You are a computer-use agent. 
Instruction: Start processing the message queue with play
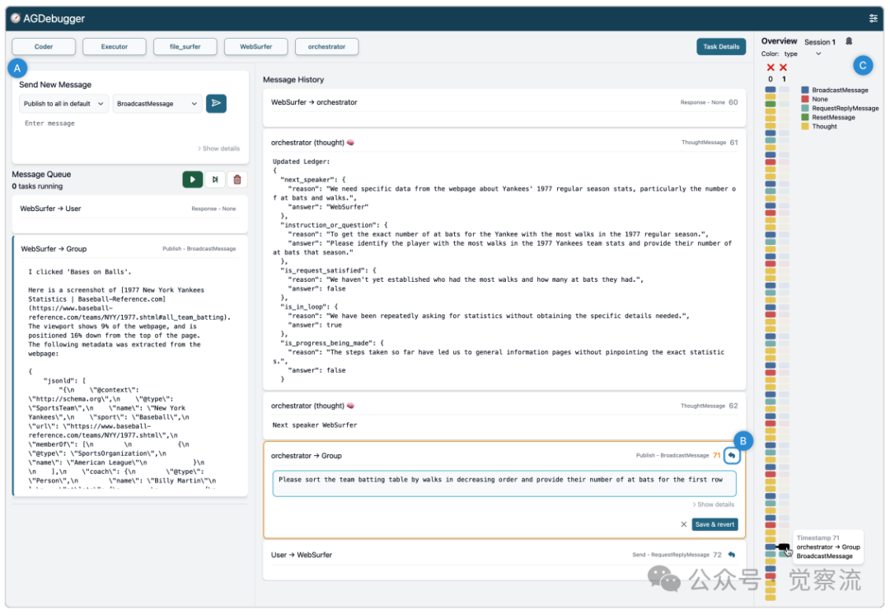point(192,180)
